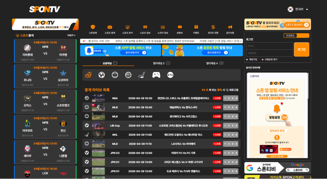Open 스코어 정보 scoreboard icon

163,27
